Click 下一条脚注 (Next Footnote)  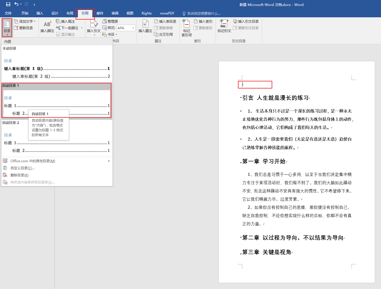67,28
